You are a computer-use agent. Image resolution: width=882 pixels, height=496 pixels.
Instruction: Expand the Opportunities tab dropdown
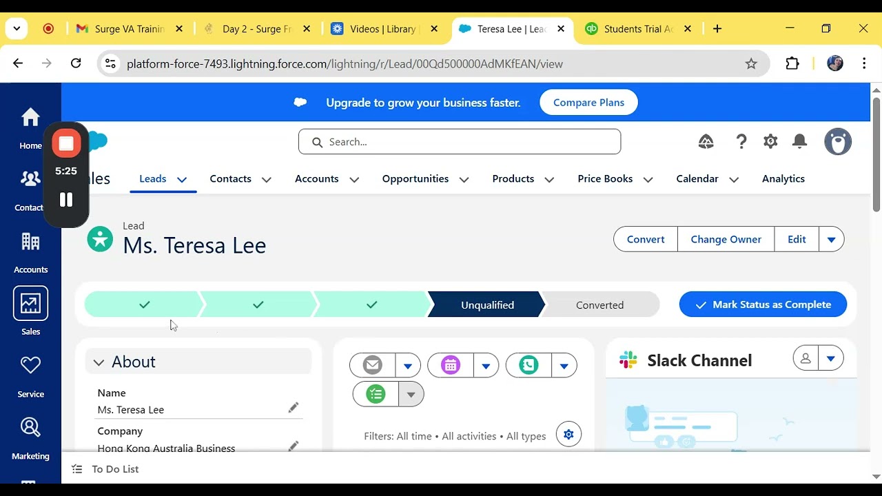pos(464,179)
